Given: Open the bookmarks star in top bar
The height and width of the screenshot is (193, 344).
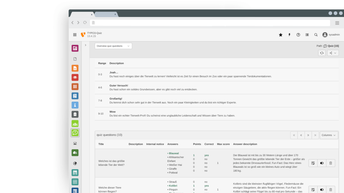Looking at the screenshot, I should [x=281, y=35].
